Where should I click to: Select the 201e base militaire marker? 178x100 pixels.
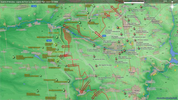coord(135,40)
